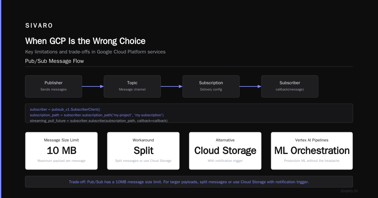Click the 10 MB value text

pos(61,151)
